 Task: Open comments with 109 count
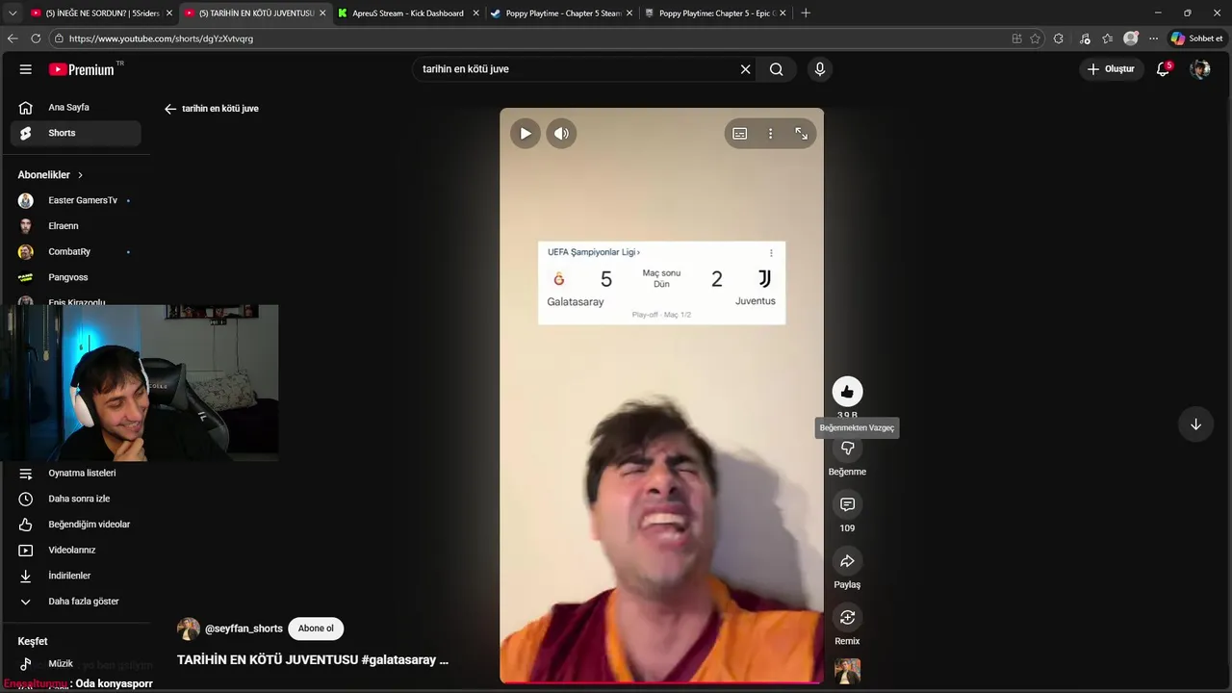pos(847,504)
